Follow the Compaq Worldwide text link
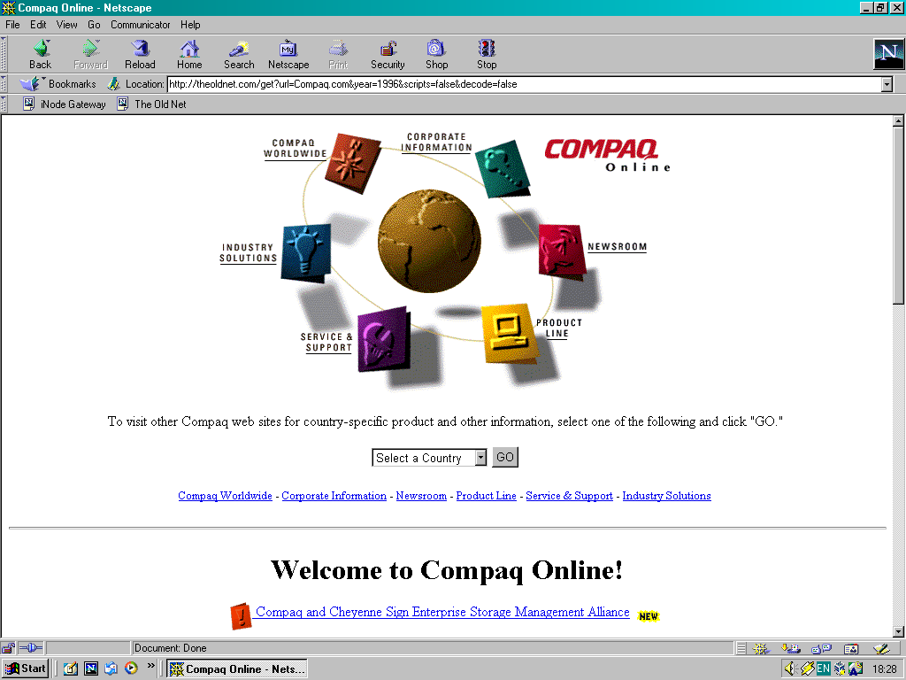This screenshot has width=906, height=680. click(225, 496)
